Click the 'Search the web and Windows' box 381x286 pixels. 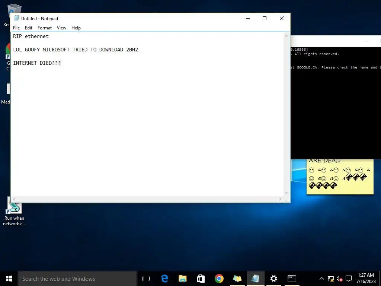(x=77, y=279)
